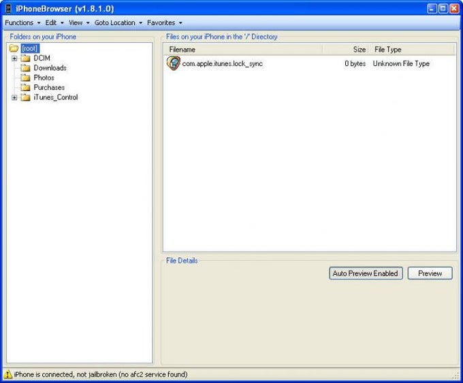Click the Downloads folder icon
This screenshot has width=463, height=383.
click(x=25, y=68)
